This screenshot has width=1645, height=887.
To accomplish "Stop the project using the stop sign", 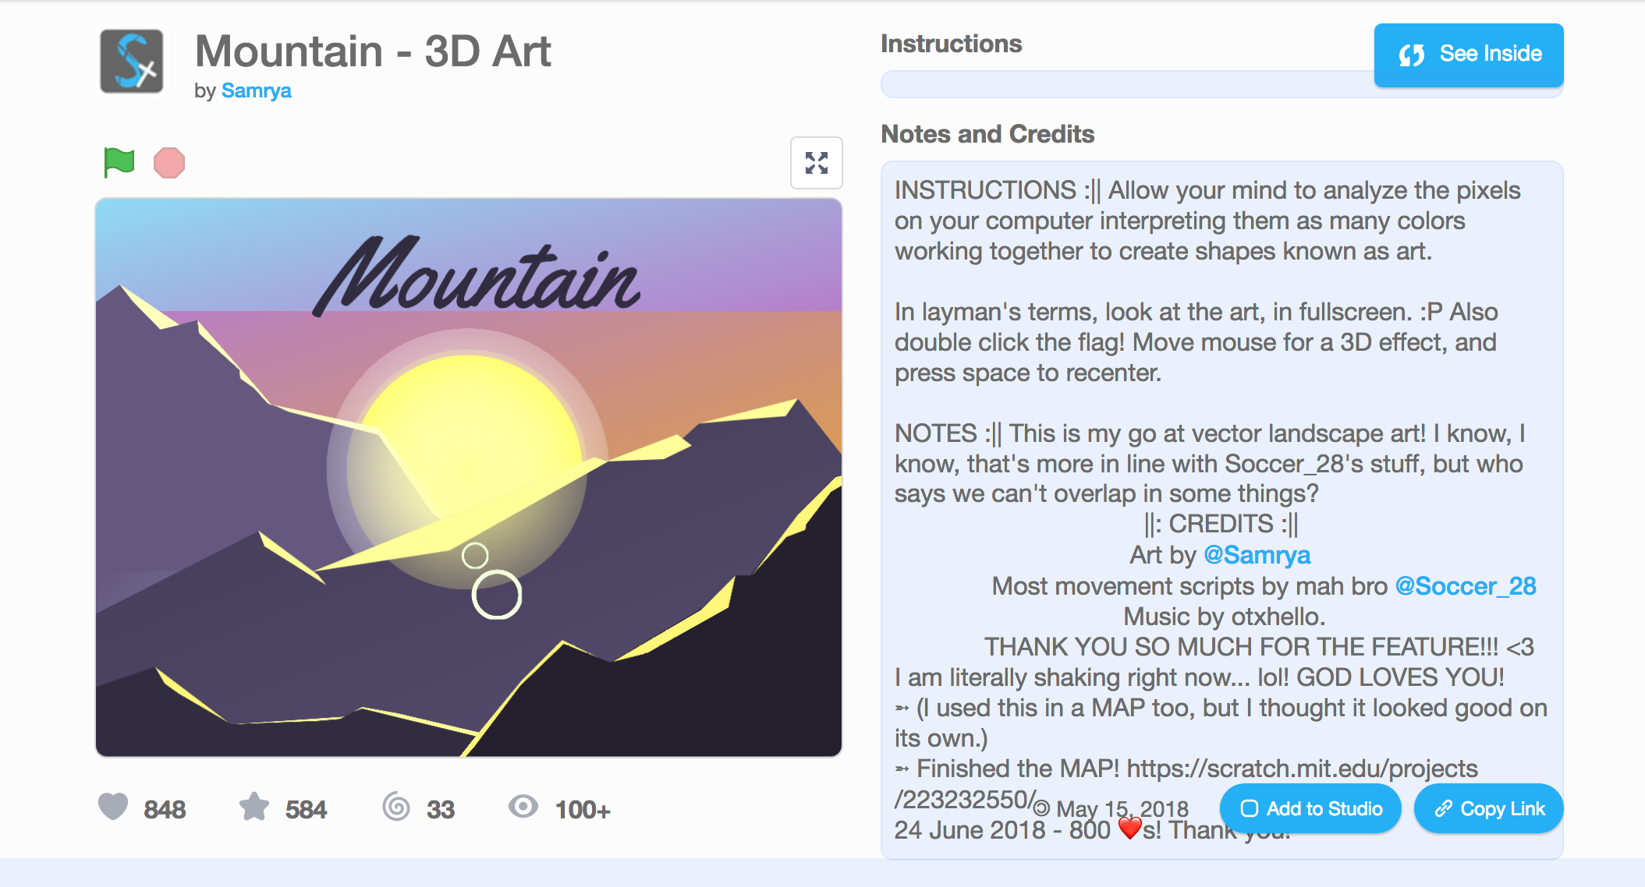I will point(169,161).
